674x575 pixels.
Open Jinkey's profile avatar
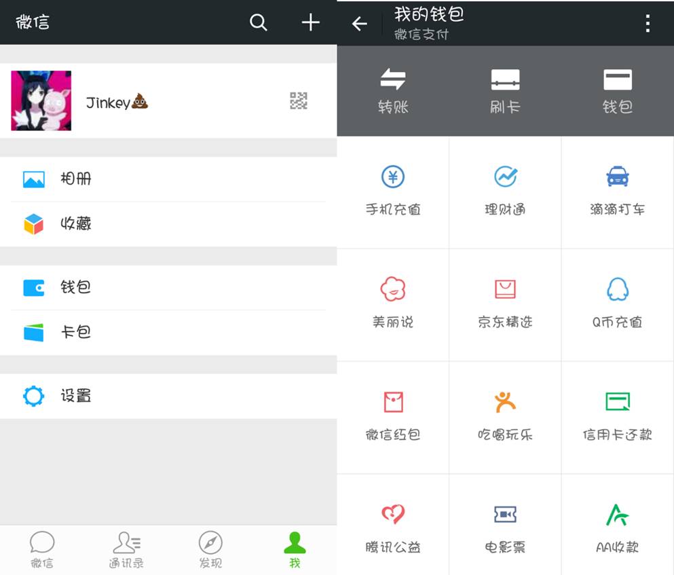tap(41, 100)
